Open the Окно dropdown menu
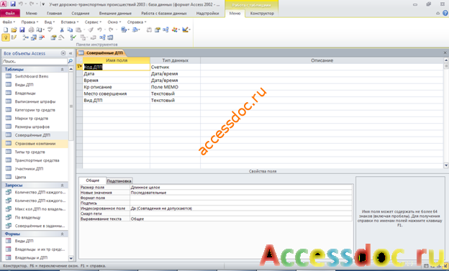449x271 pixels. [x=114, y=22]
